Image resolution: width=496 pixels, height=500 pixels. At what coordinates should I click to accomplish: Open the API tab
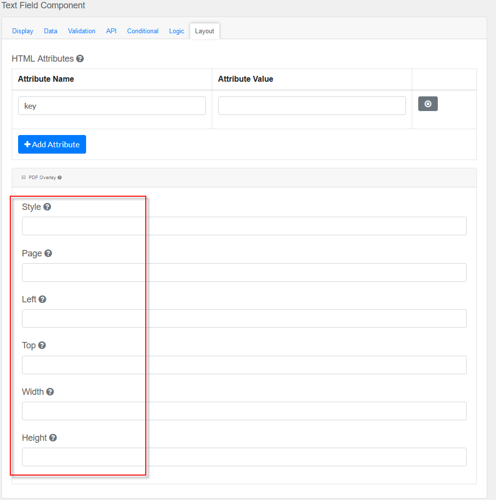(x=111, y=31)
